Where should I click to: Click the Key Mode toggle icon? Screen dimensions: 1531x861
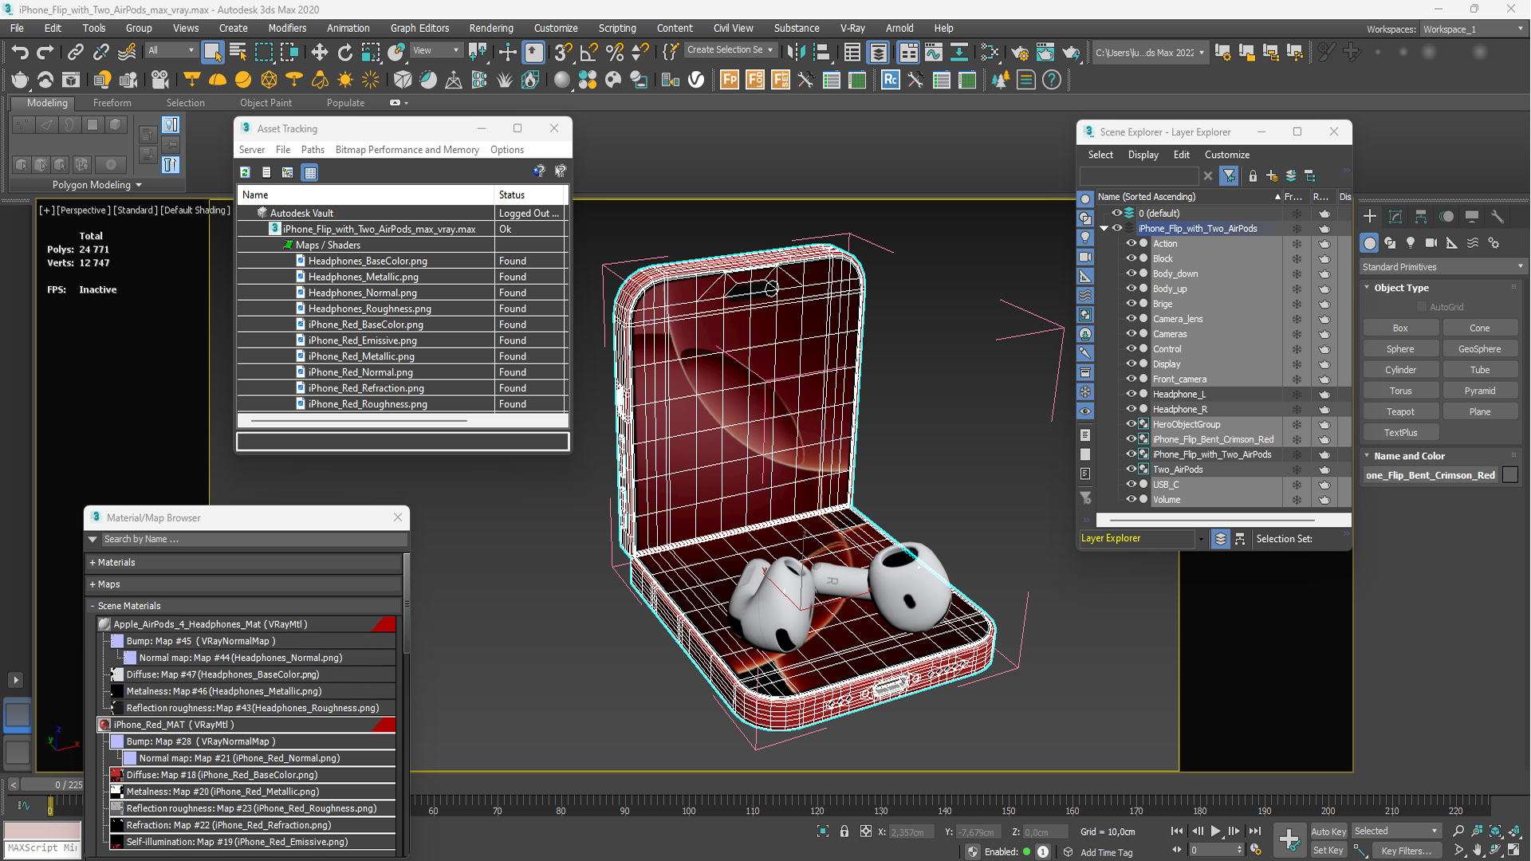pos(1177,850)
